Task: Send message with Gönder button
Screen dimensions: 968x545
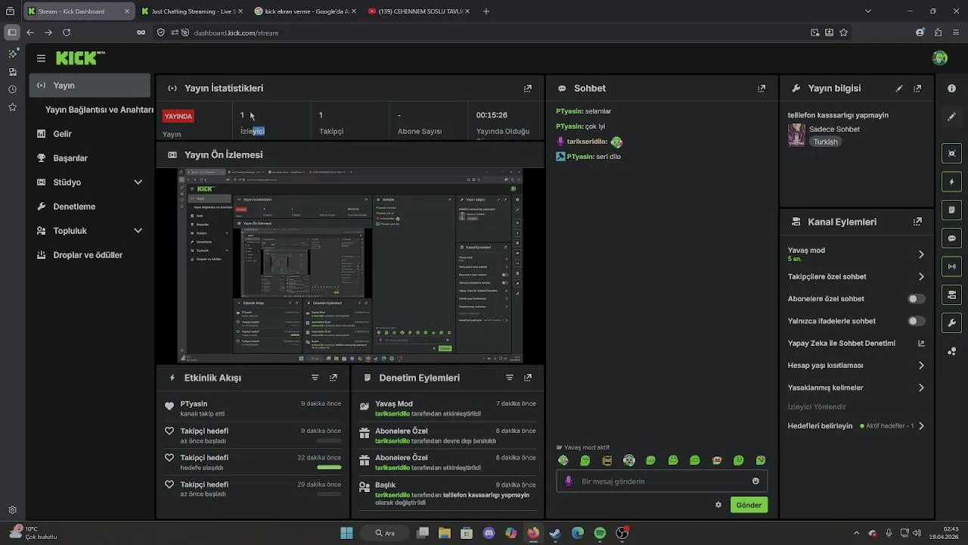Action: (749, 505)
